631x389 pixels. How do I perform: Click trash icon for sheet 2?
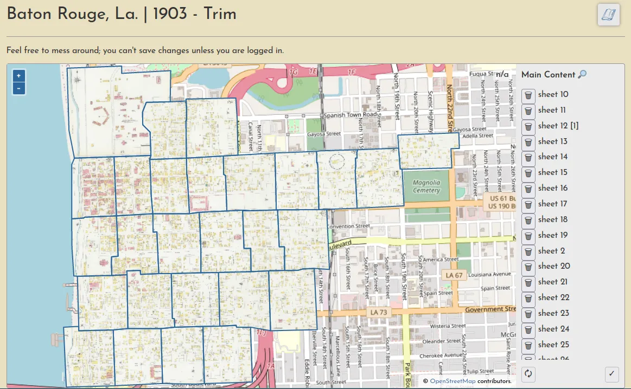528,252
